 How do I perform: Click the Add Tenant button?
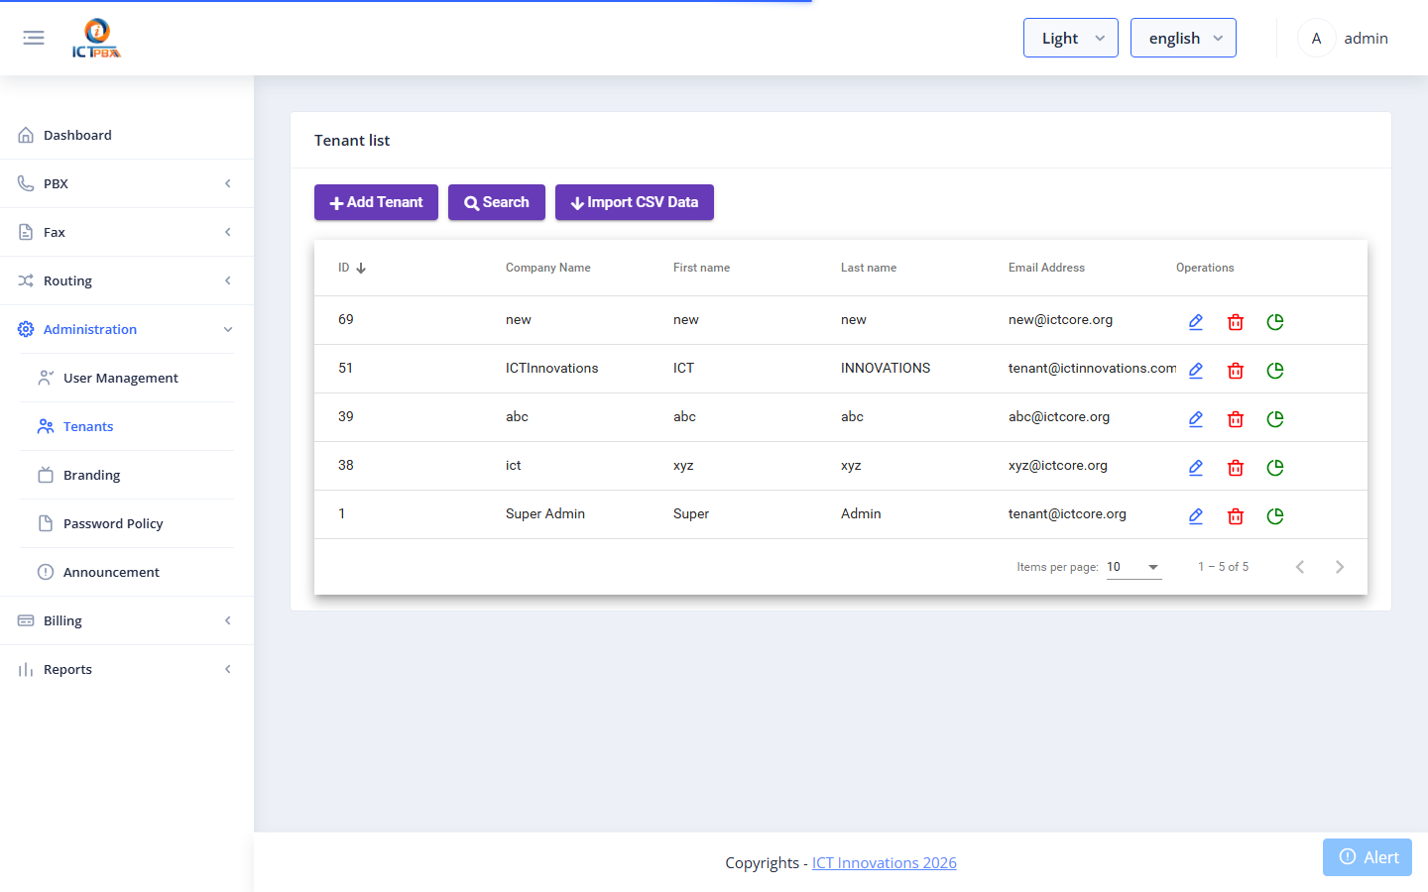[376, 202]
